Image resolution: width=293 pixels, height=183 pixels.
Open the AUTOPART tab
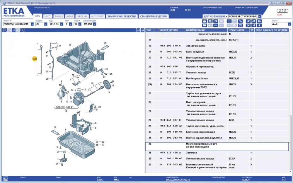pyautogui.click(x=97, y=16)
